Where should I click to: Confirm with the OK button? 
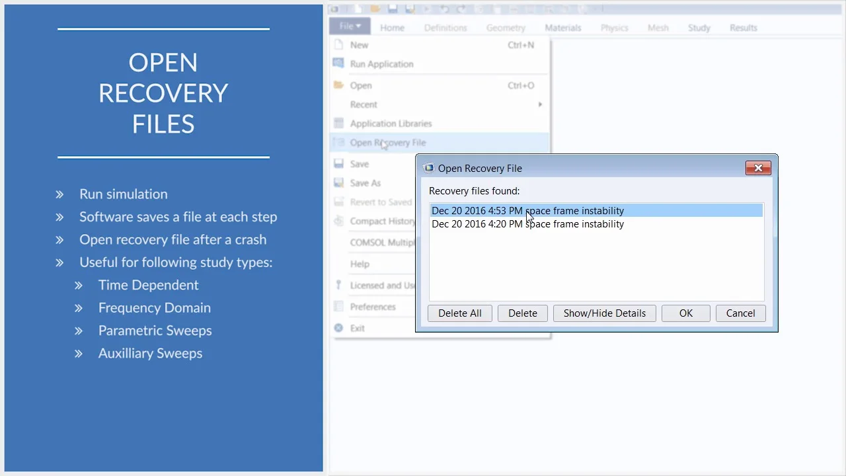pos(686,313)
